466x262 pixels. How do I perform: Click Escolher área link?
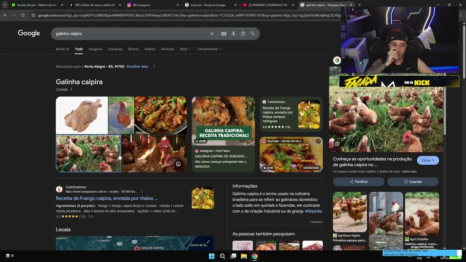[137, 66]
